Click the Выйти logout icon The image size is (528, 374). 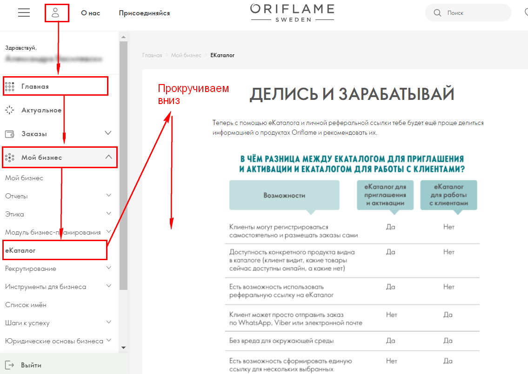(9, 365)
